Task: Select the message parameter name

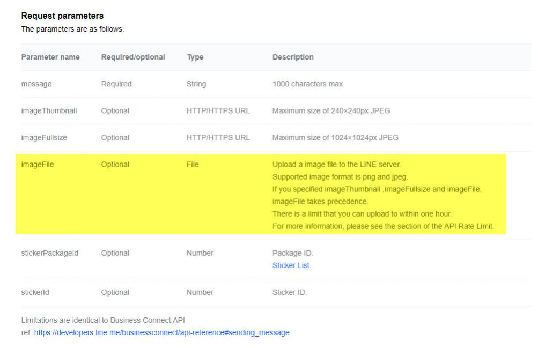Action: coord(36,84)
